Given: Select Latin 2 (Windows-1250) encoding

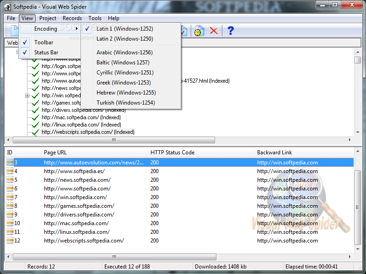Looking at the screenshot, I should click(x=131, y=39).
